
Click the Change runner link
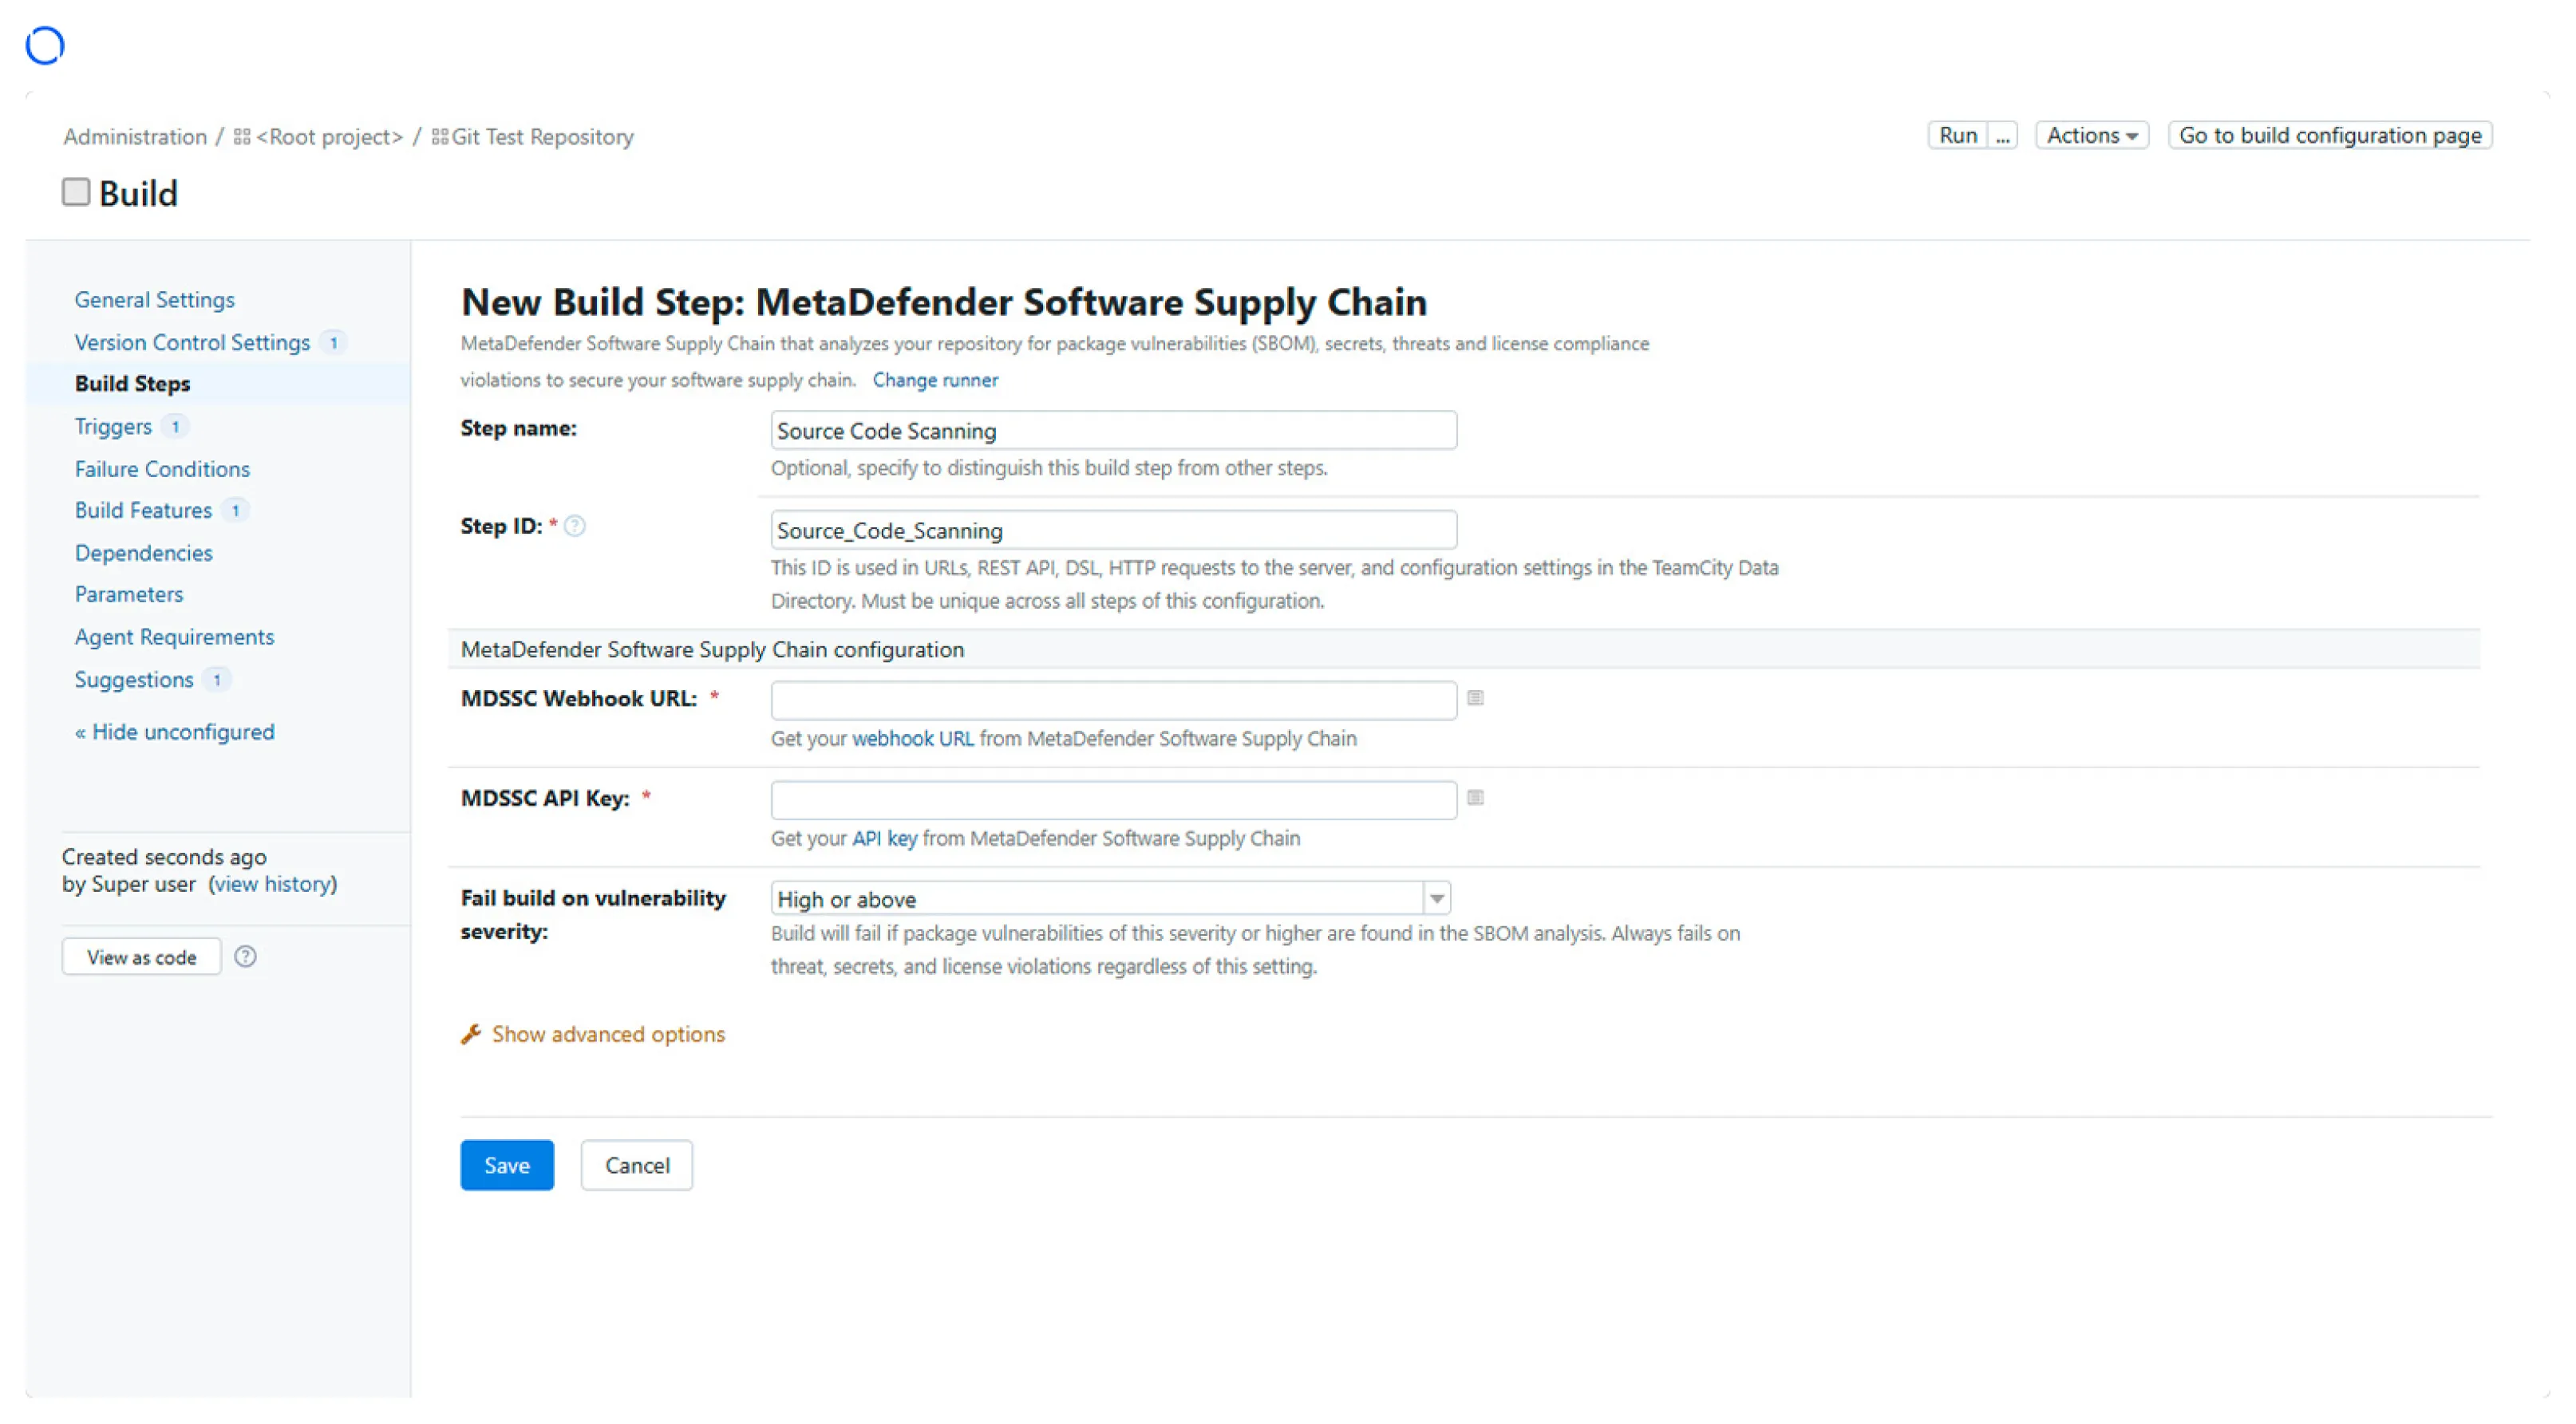click(x=934, y=380)
